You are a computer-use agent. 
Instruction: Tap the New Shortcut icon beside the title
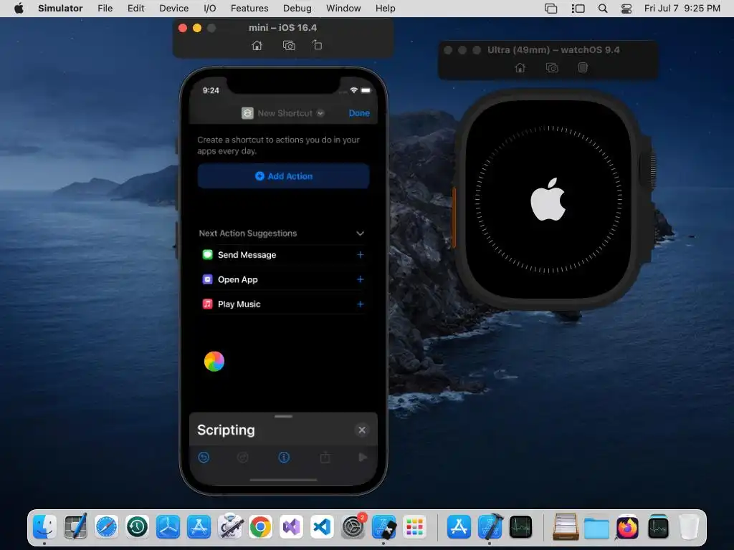coord(247,113)
